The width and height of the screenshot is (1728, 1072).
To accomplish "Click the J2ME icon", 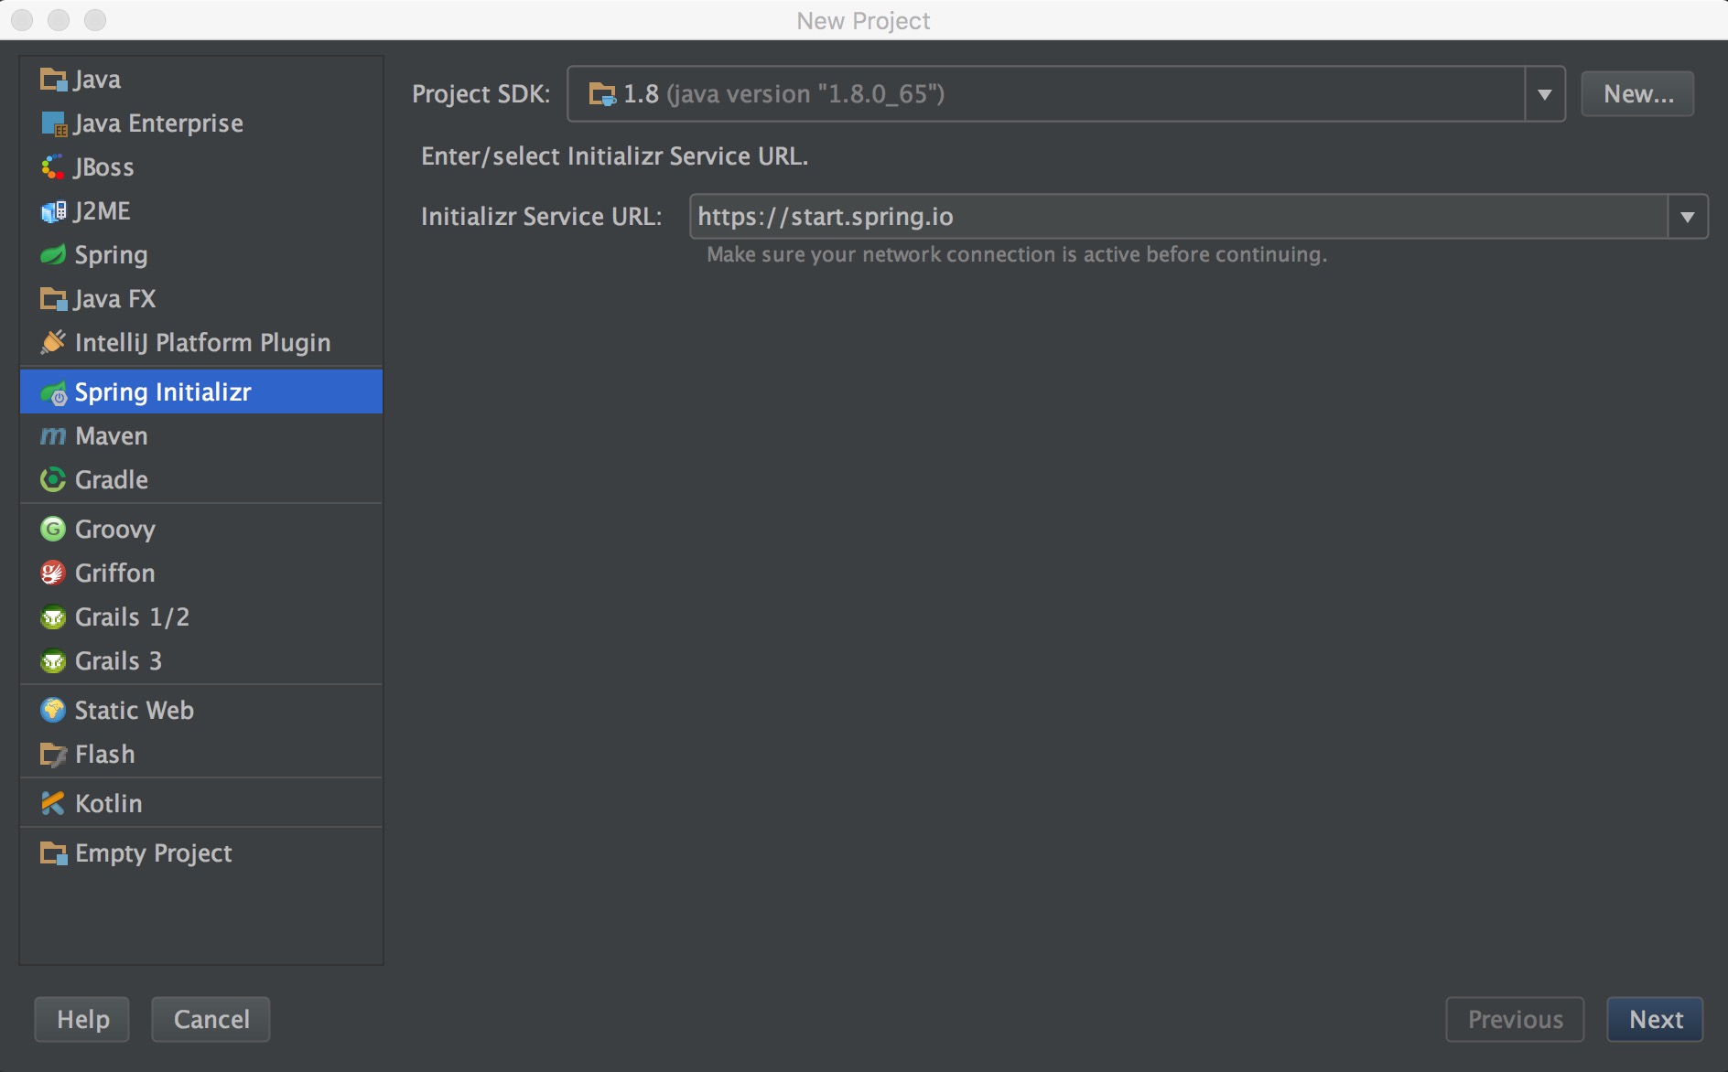I will [x=53, y=211].
